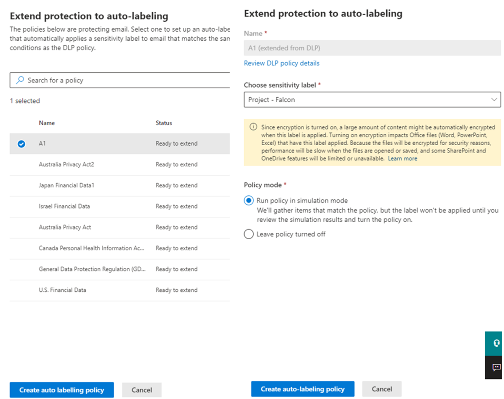504x399 pixels.
Task: Click the Search for a policy field
Action: pyautogui.click(x=120, y=80)
